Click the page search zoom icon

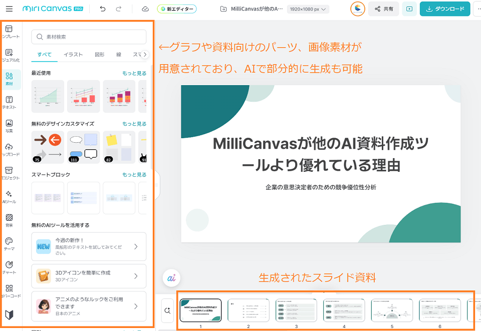pyautogui.click(x=167, y=311)
